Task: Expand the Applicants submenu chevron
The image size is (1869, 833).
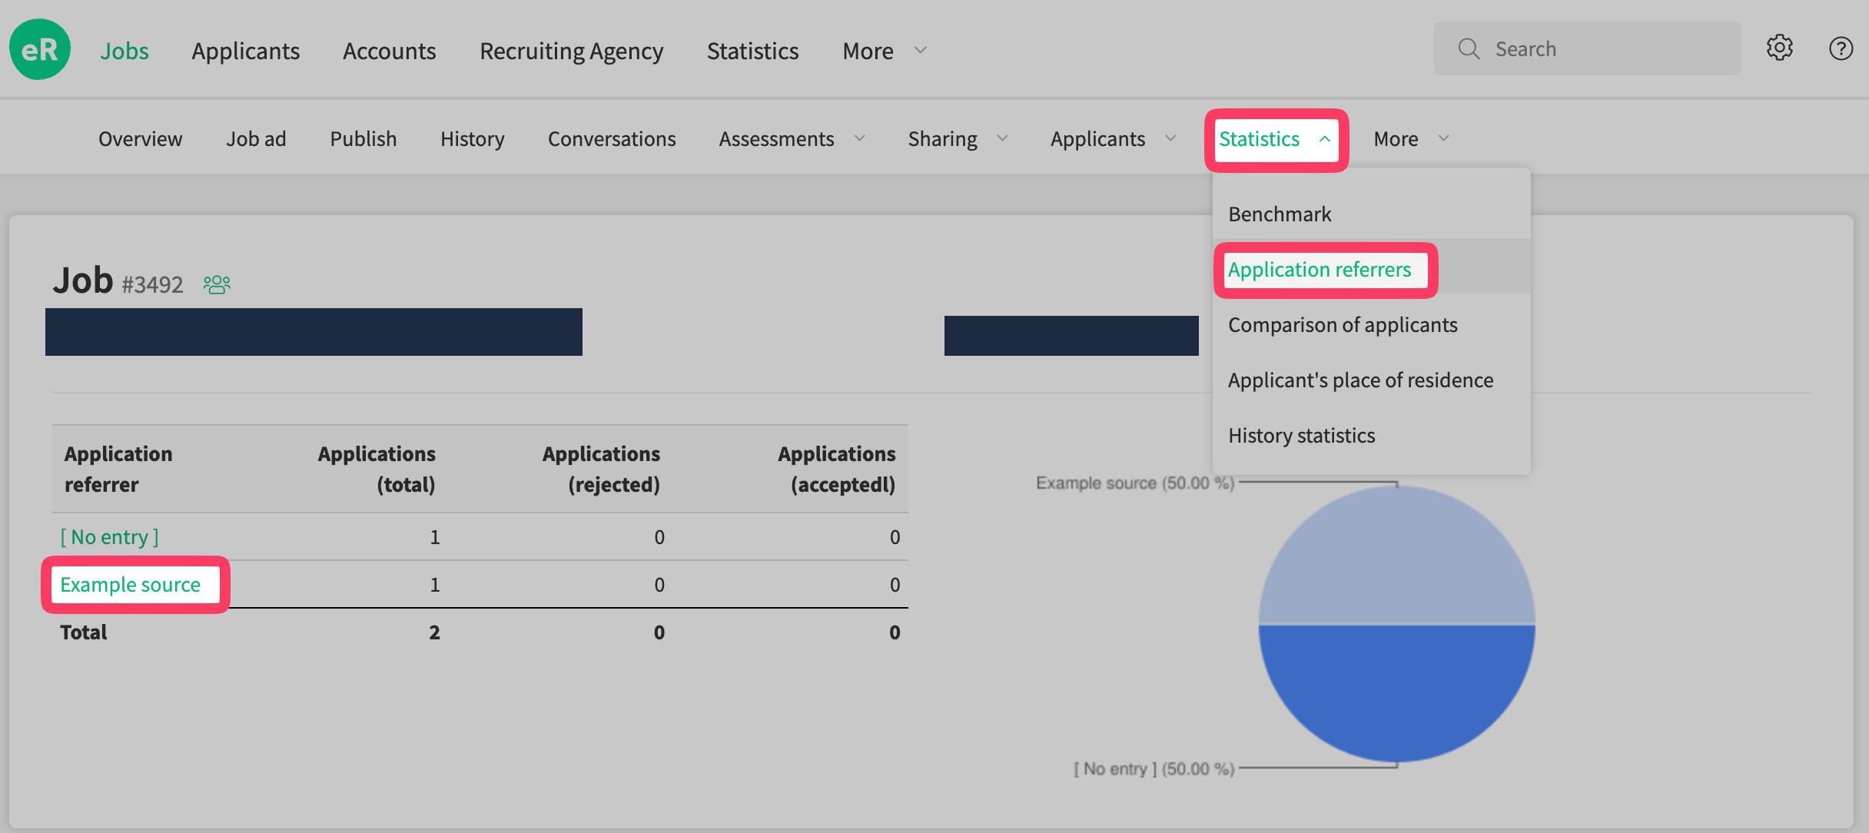Action: coord(1170,139)
